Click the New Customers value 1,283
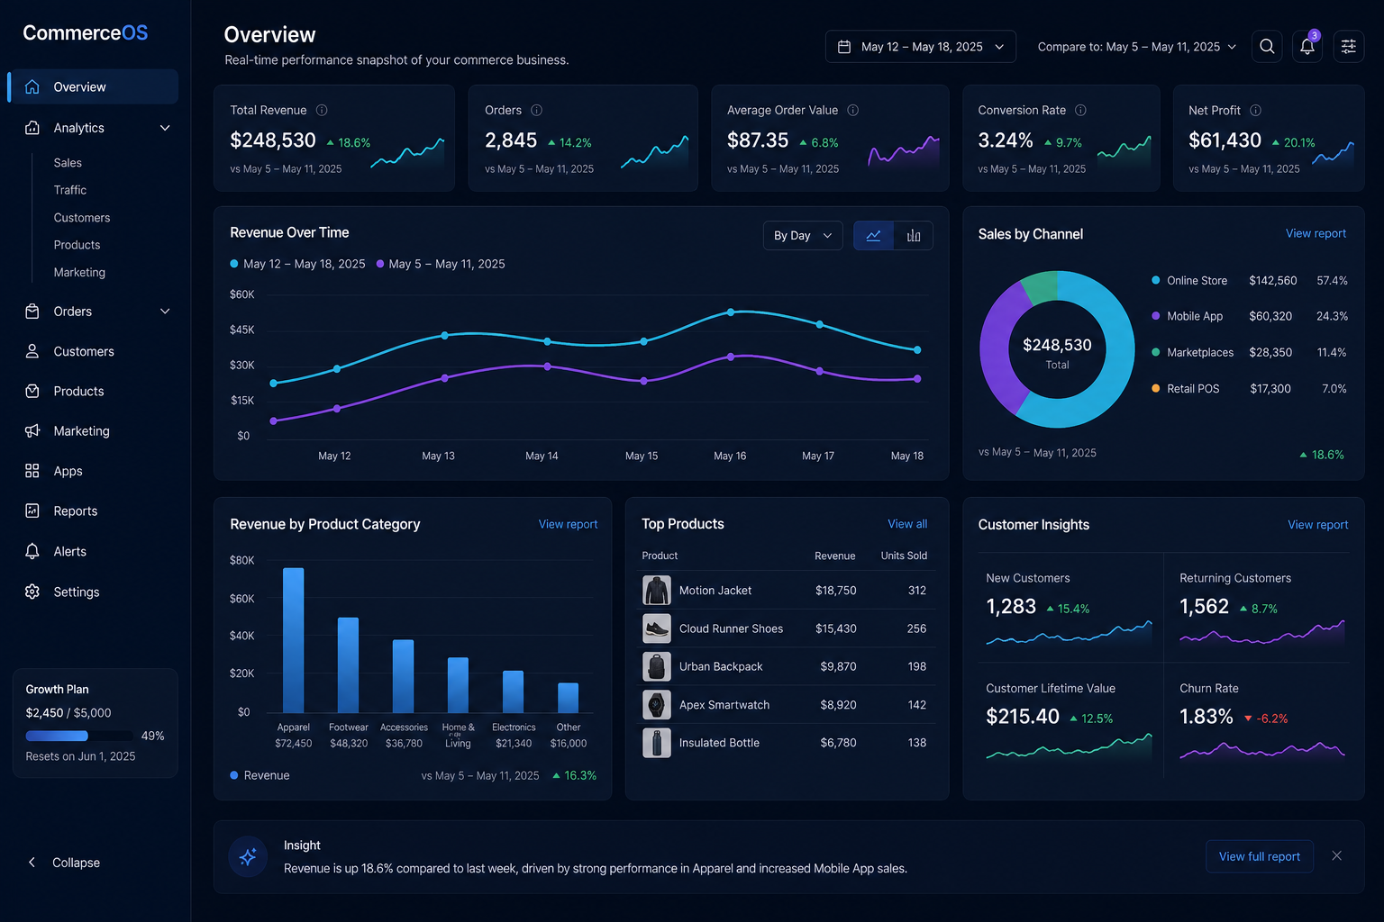This screenshot has height=922, width=1384. 1011,607
